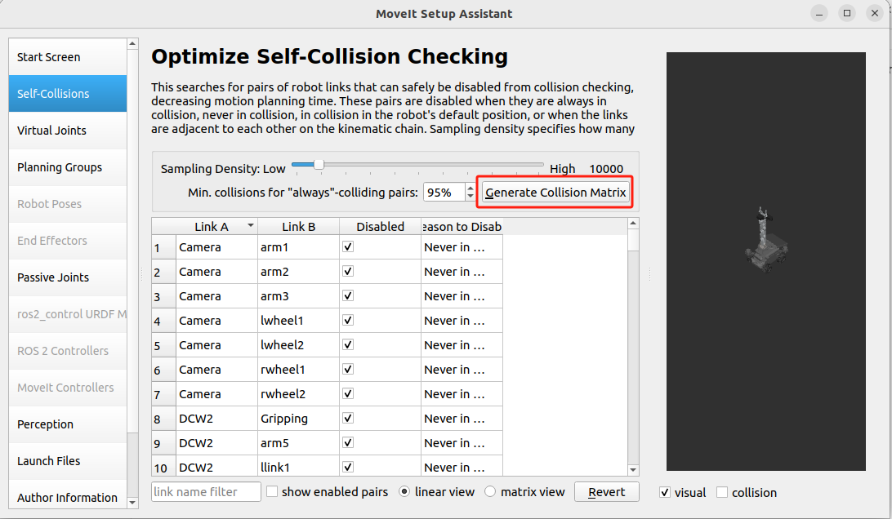Click Never in reason cell for row 4
This screenshot has height=519, width=892.
click(462, 321)
